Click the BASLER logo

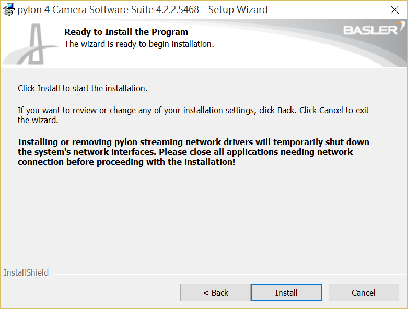[370, 30]
